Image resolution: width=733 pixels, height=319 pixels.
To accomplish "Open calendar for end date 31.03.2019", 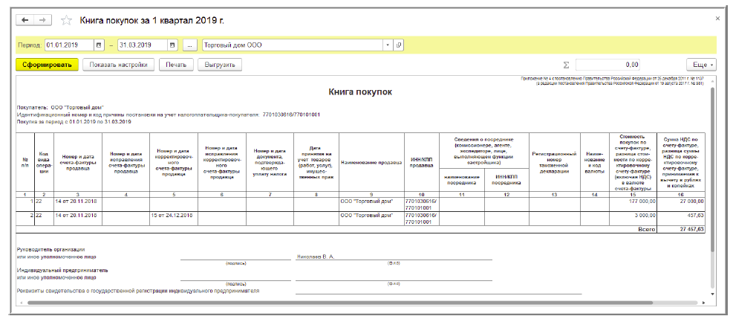I will (172, 45).
